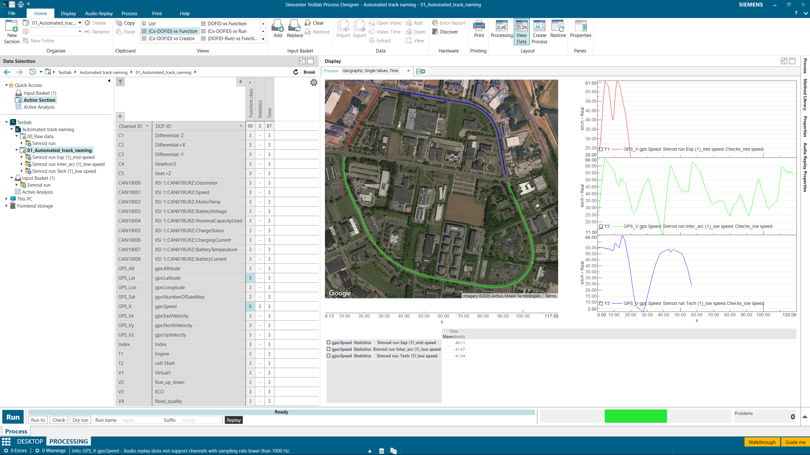Start the process with the Run button
The image size is (810, 455).
point(13,417)
